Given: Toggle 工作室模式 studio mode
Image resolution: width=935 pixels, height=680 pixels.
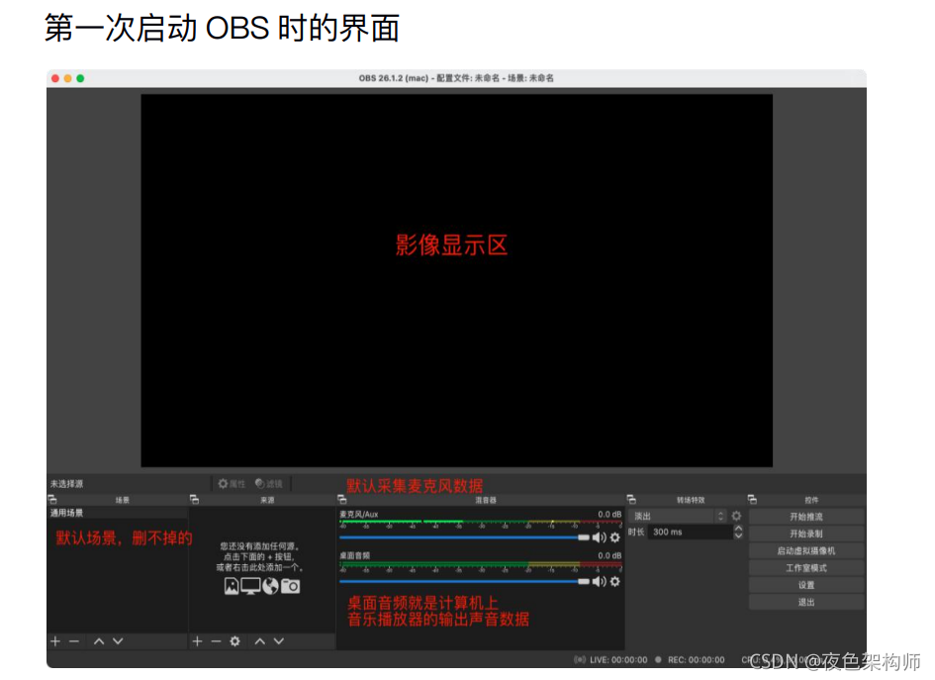Looking at the screenshot, I should click(806, 568).
